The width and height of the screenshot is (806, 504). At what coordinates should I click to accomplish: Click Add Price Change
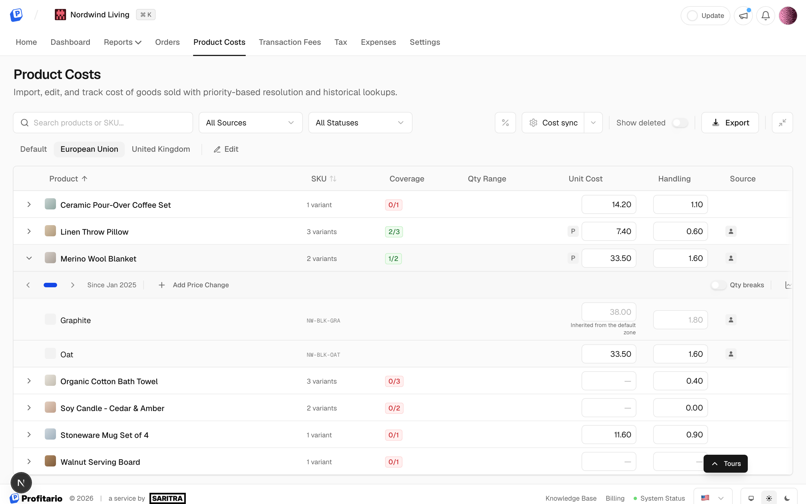coord(193,285)
